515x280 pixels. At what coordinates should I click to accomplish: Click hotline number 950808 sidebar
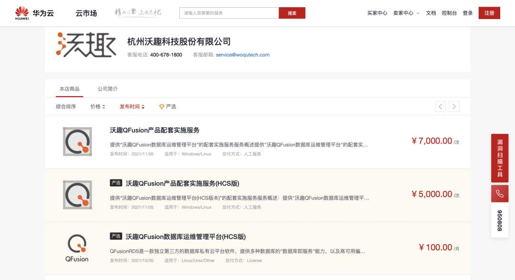pyautogui.click(x=500, y=220)
